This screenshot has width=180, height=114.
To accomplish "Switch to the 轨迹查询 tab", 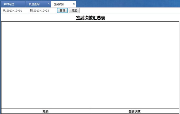I will coord(38,4).
